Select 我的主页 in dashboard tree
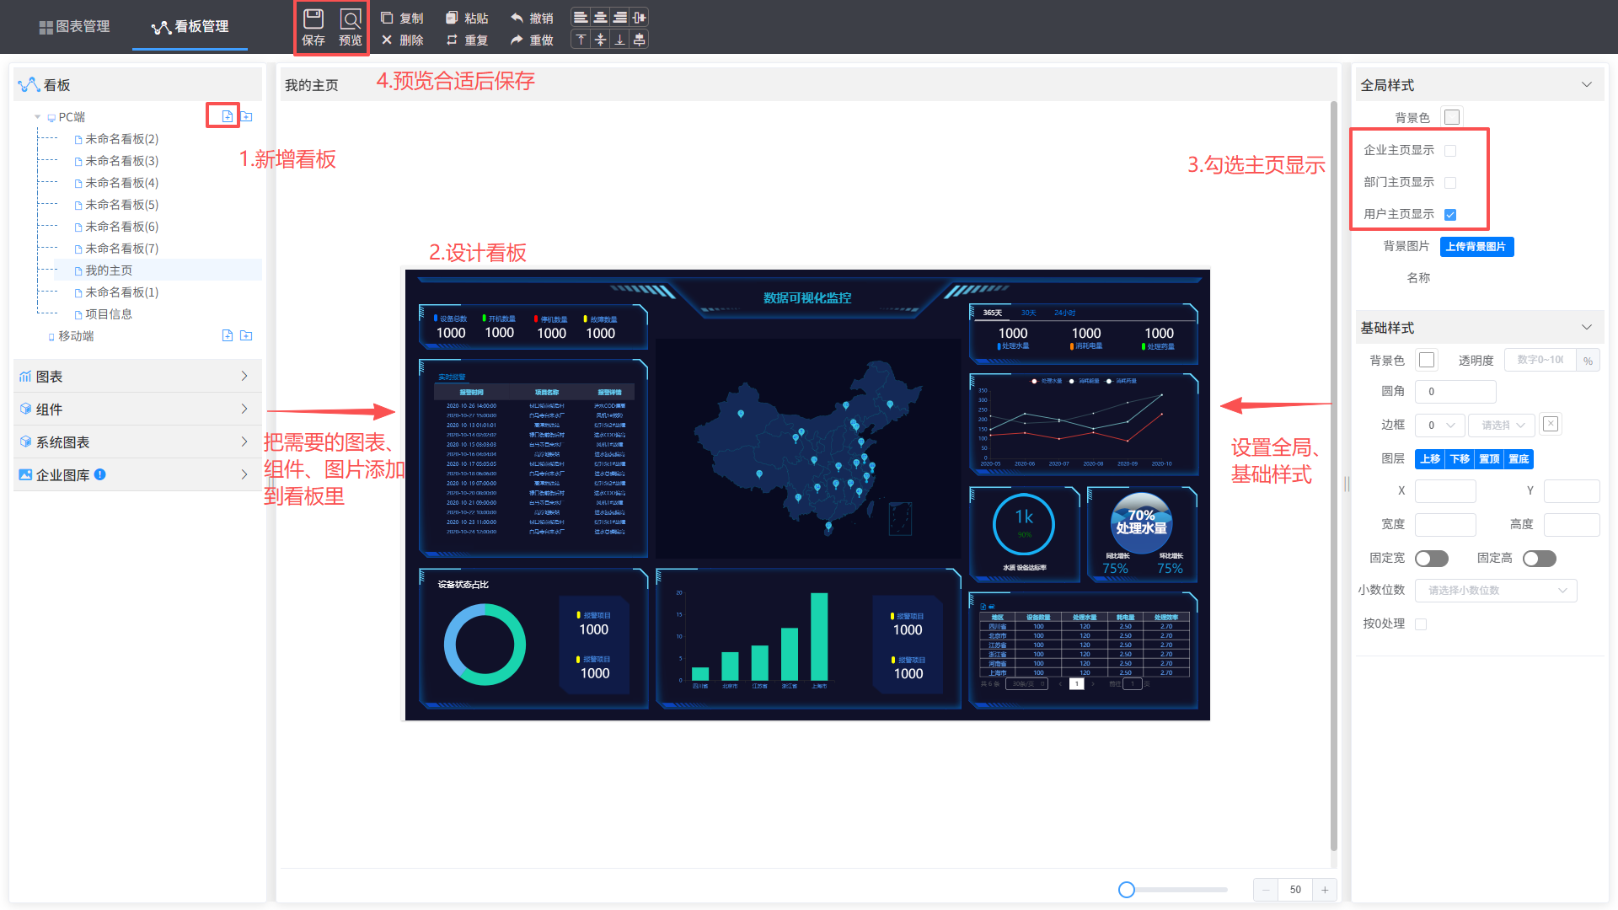Screen dimensions: 1618x910 (x=109, y=270)
